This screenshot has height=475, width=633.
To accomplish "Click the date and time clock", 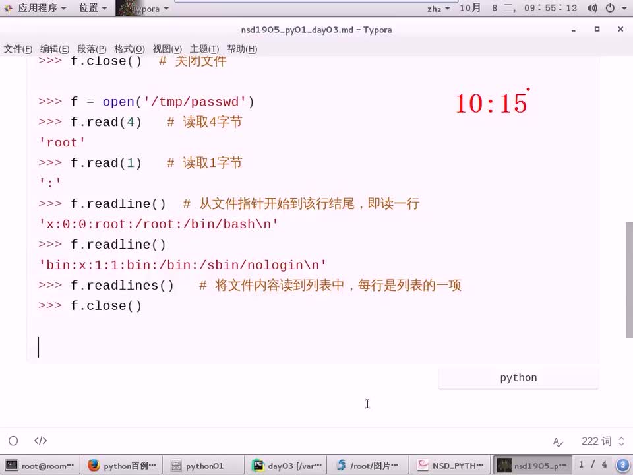I will (x=518, y=8).
